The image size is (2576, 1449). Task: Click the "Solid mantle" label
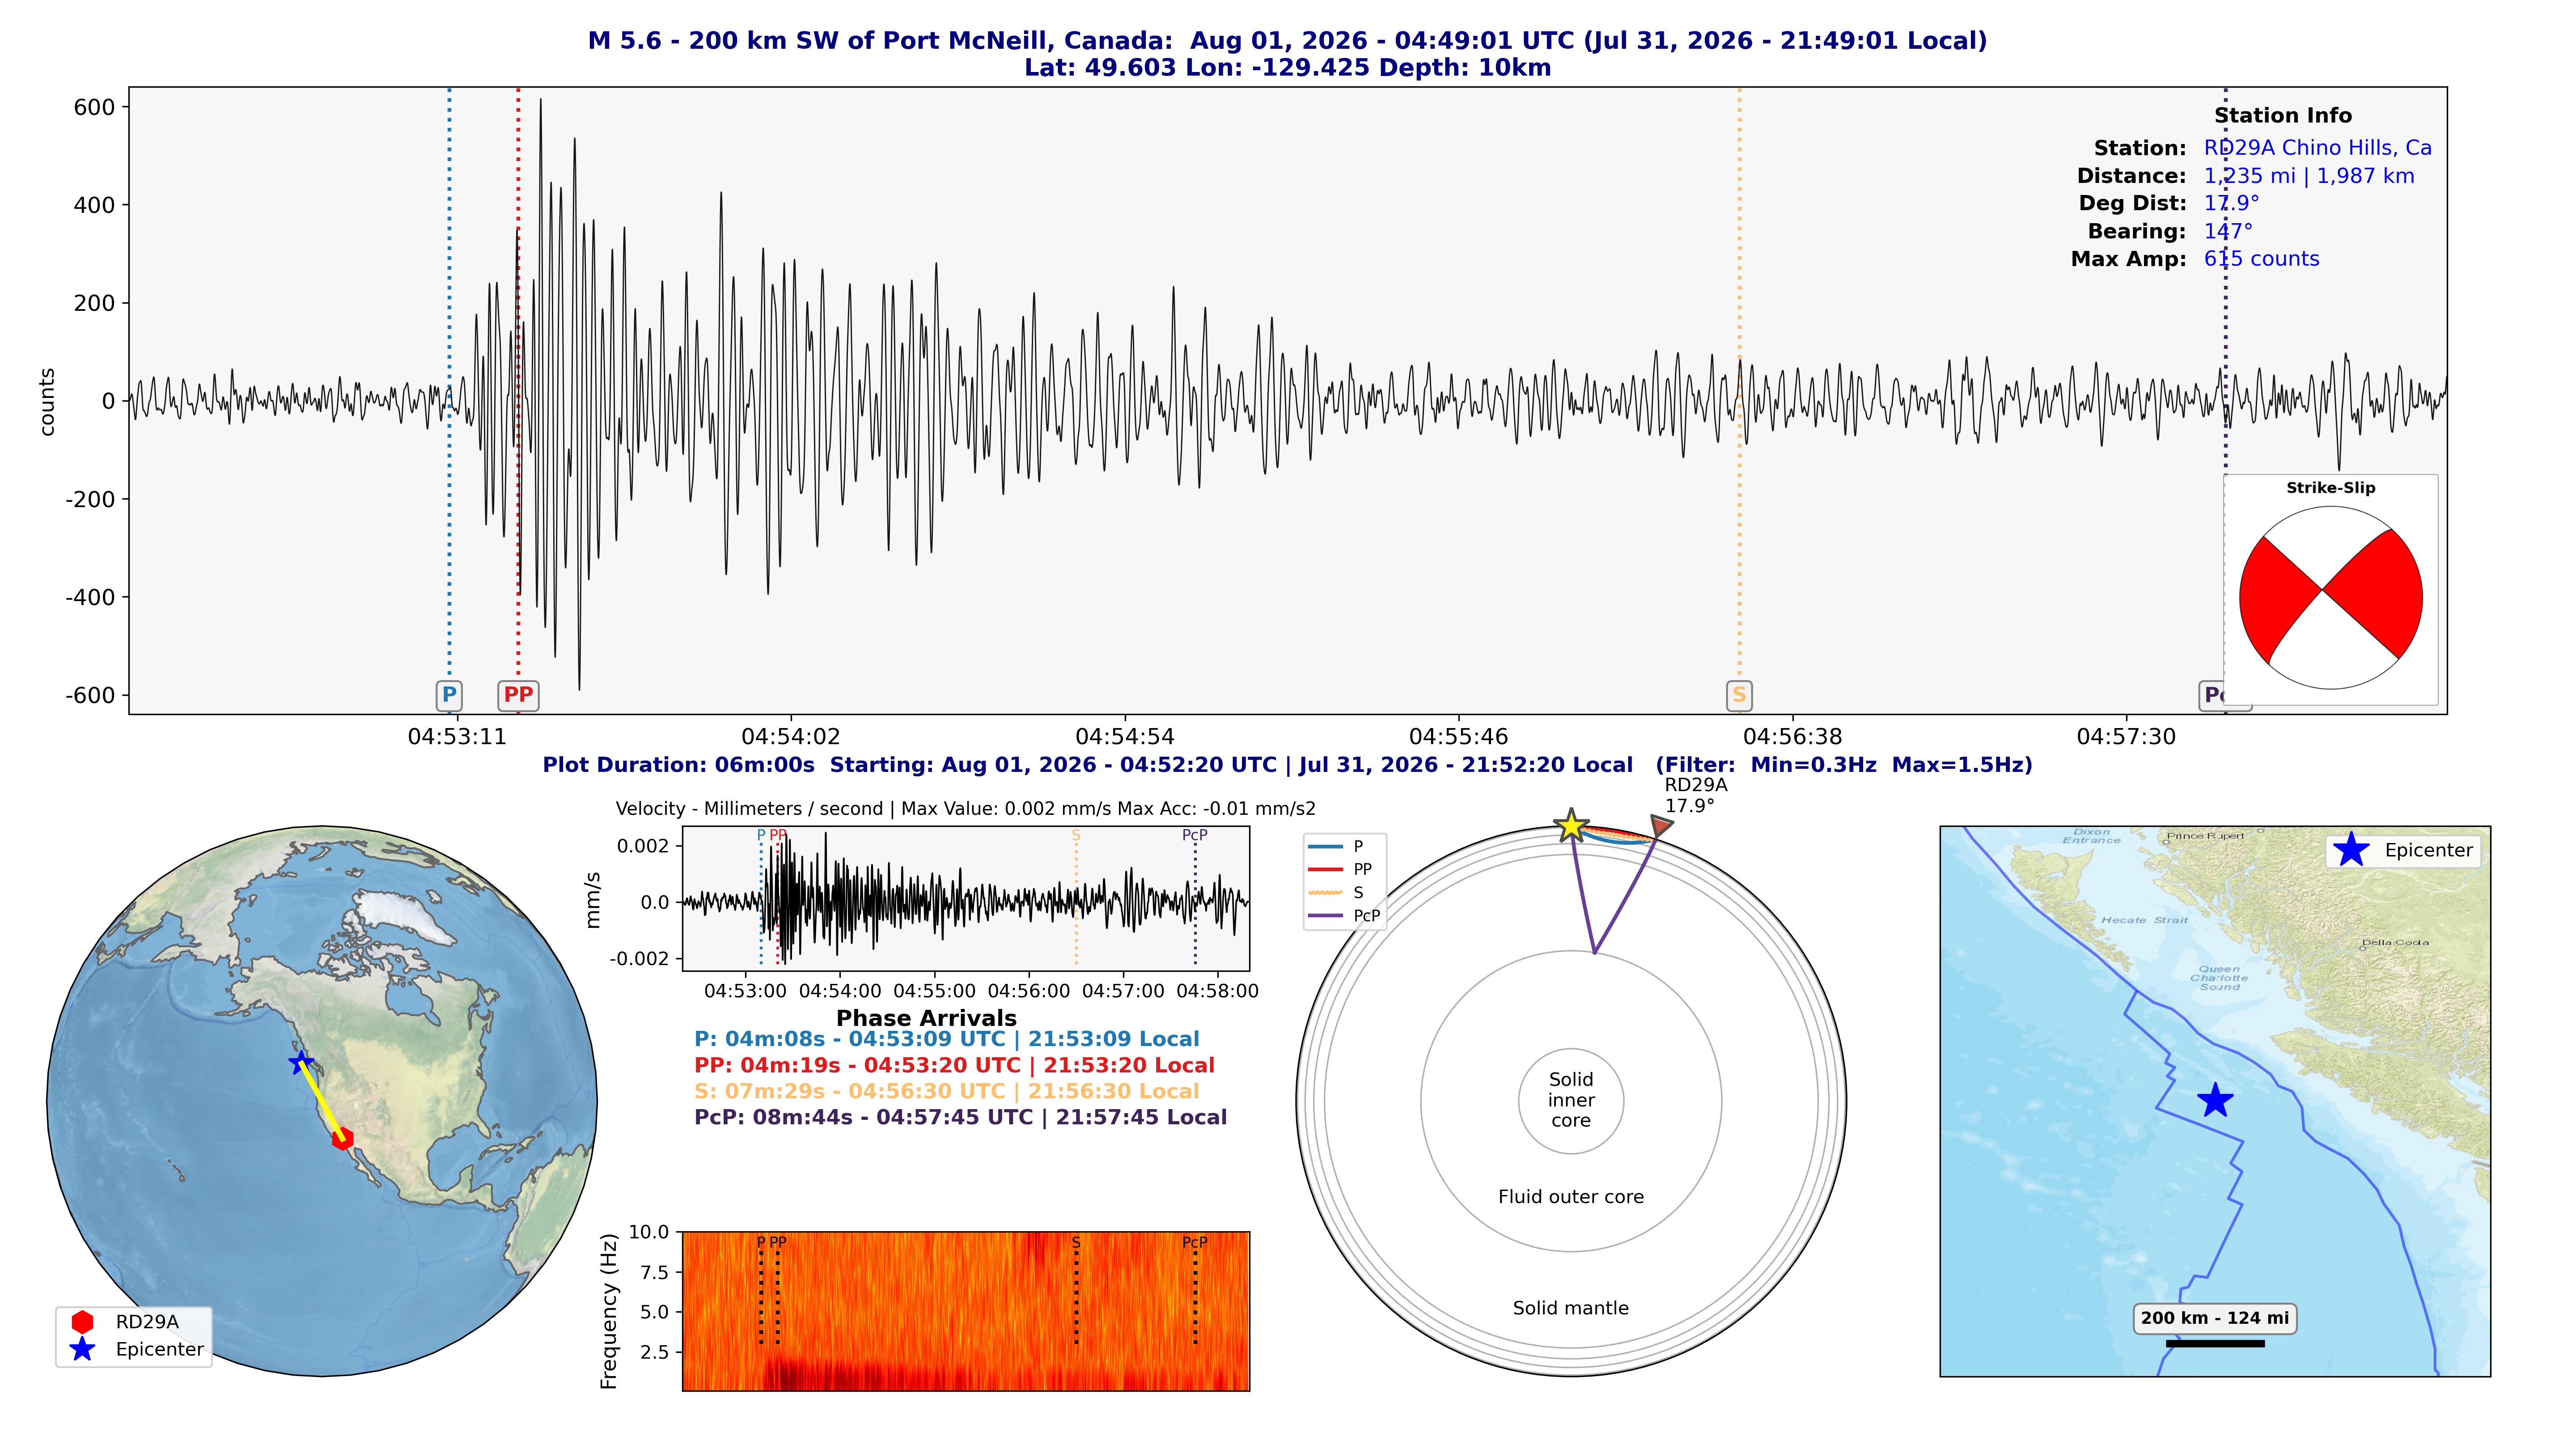(x=1571, y=1308)
